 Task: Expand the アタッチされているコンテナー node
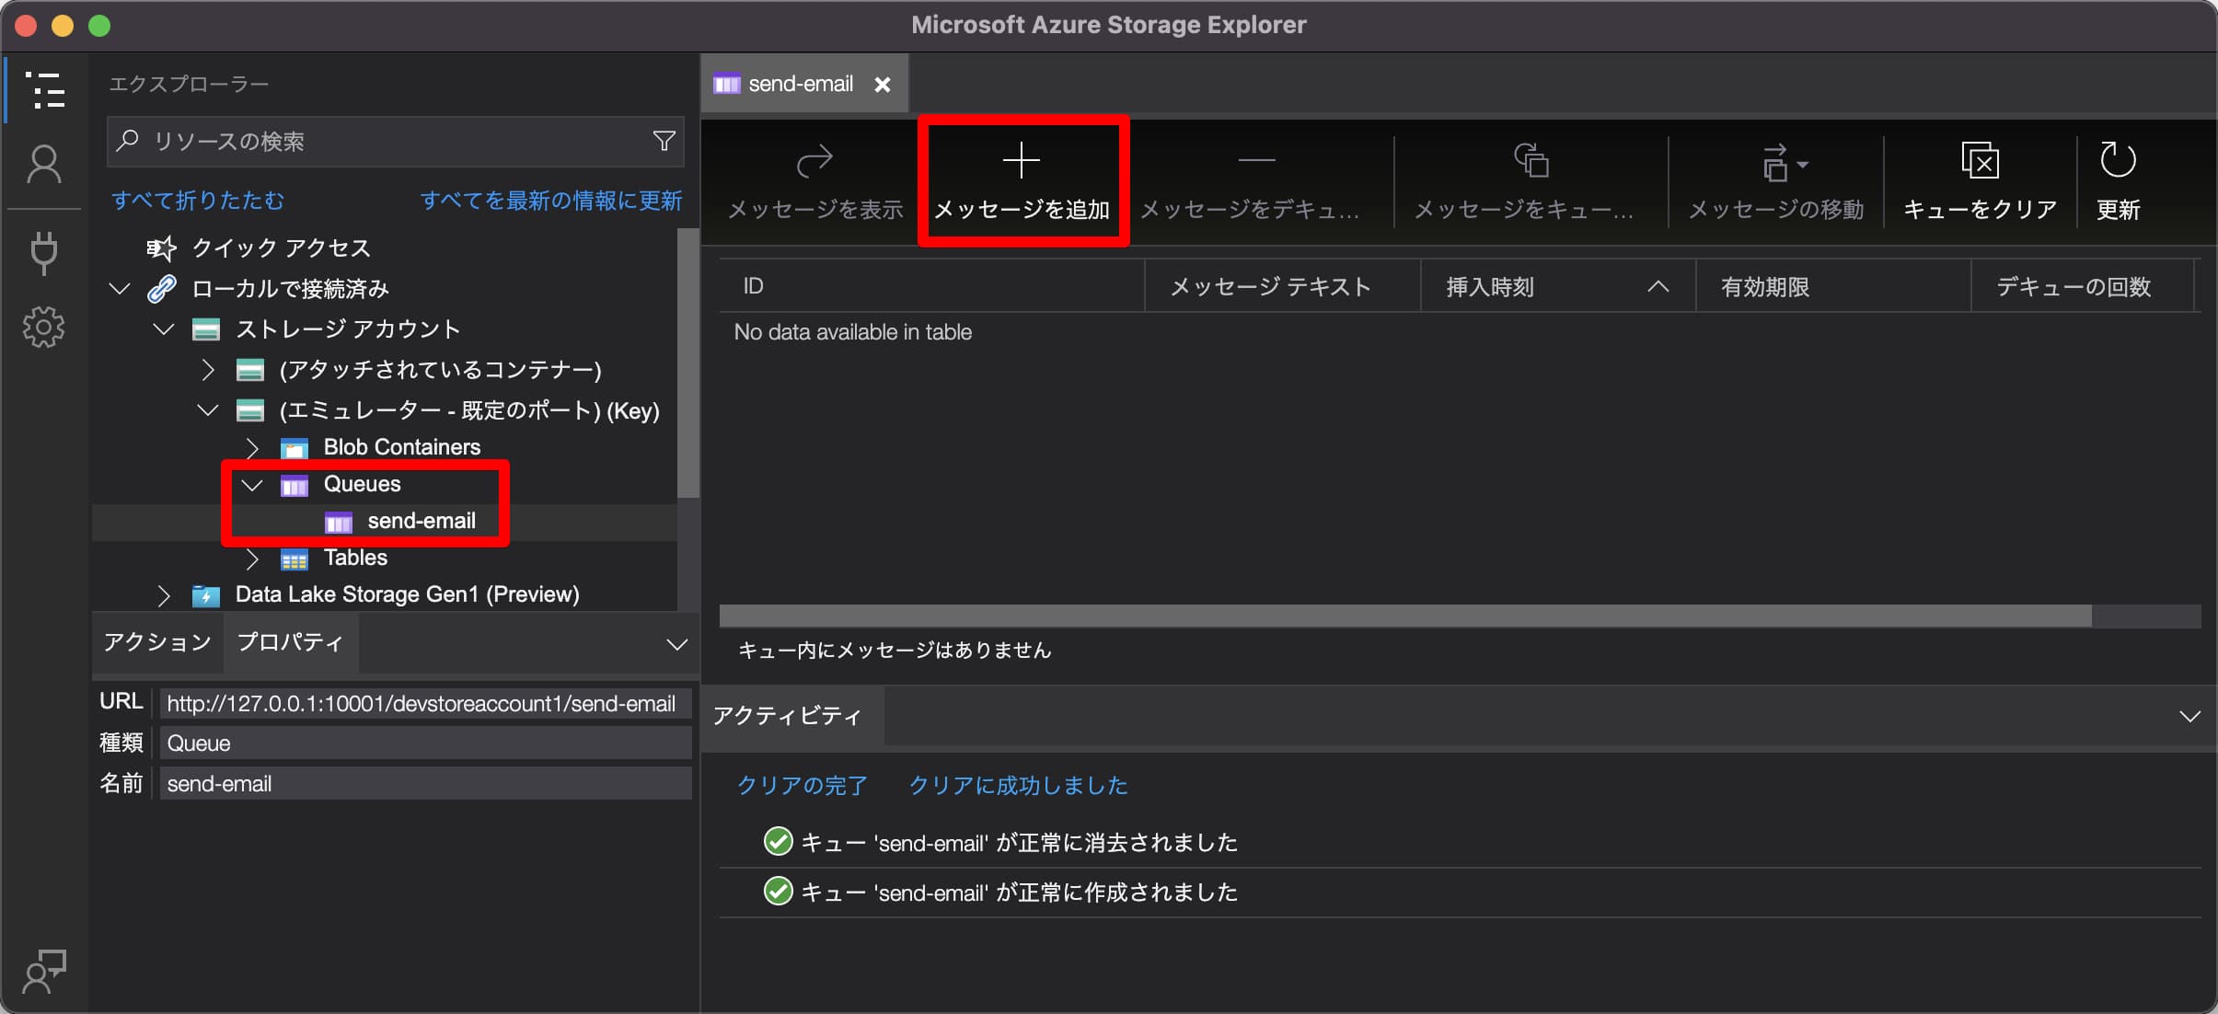pyautogui.click(x=208, y=370)
